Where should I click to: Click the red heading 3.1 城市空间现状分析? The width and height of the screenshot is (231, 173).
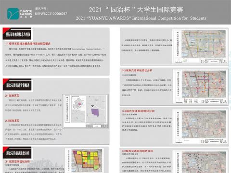point(17,161)
